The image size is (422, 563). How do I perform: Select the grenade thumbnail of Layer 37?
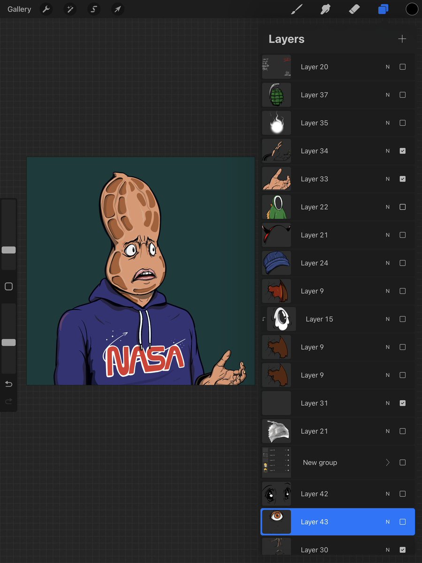click(276, 95)
